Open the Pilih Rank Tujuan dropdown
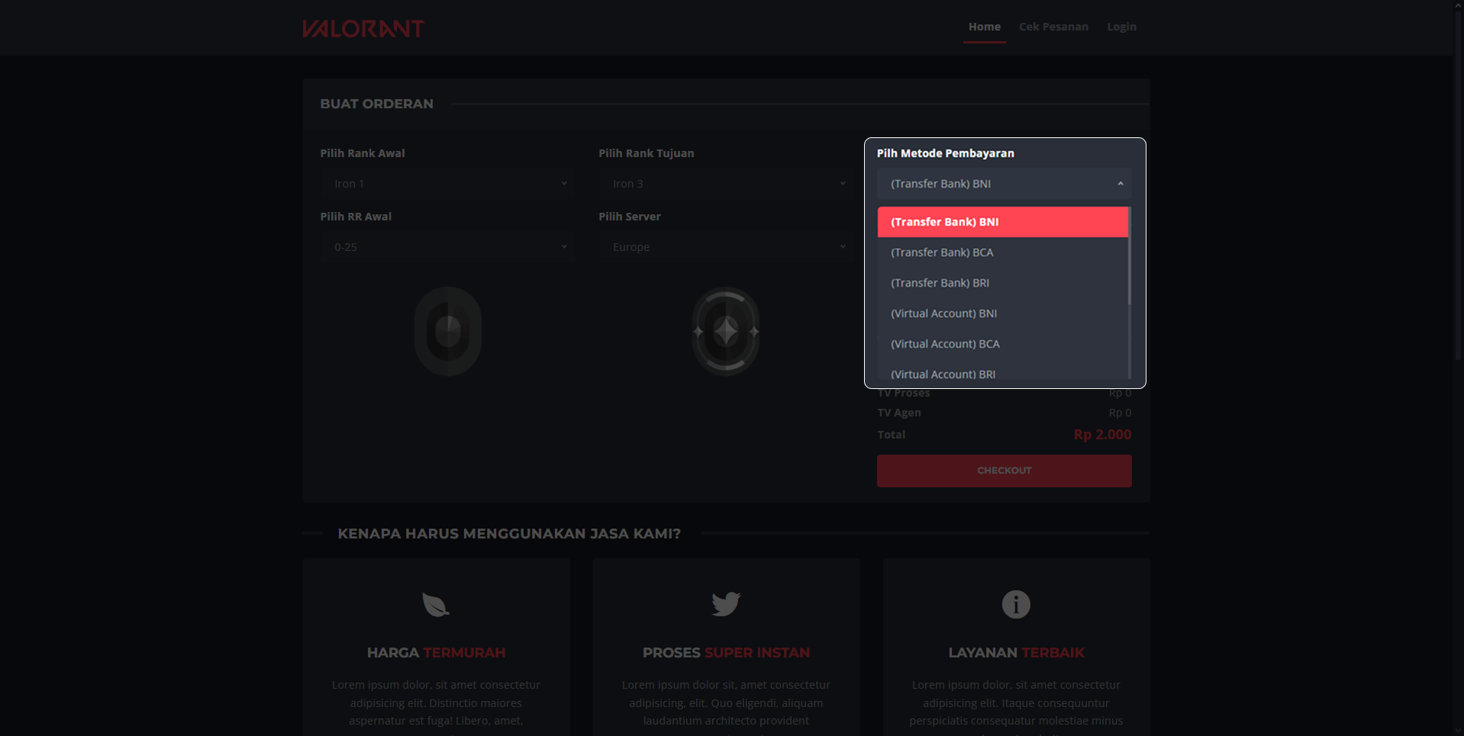This screenshot has height=736, width=1464. click(726, 184)
